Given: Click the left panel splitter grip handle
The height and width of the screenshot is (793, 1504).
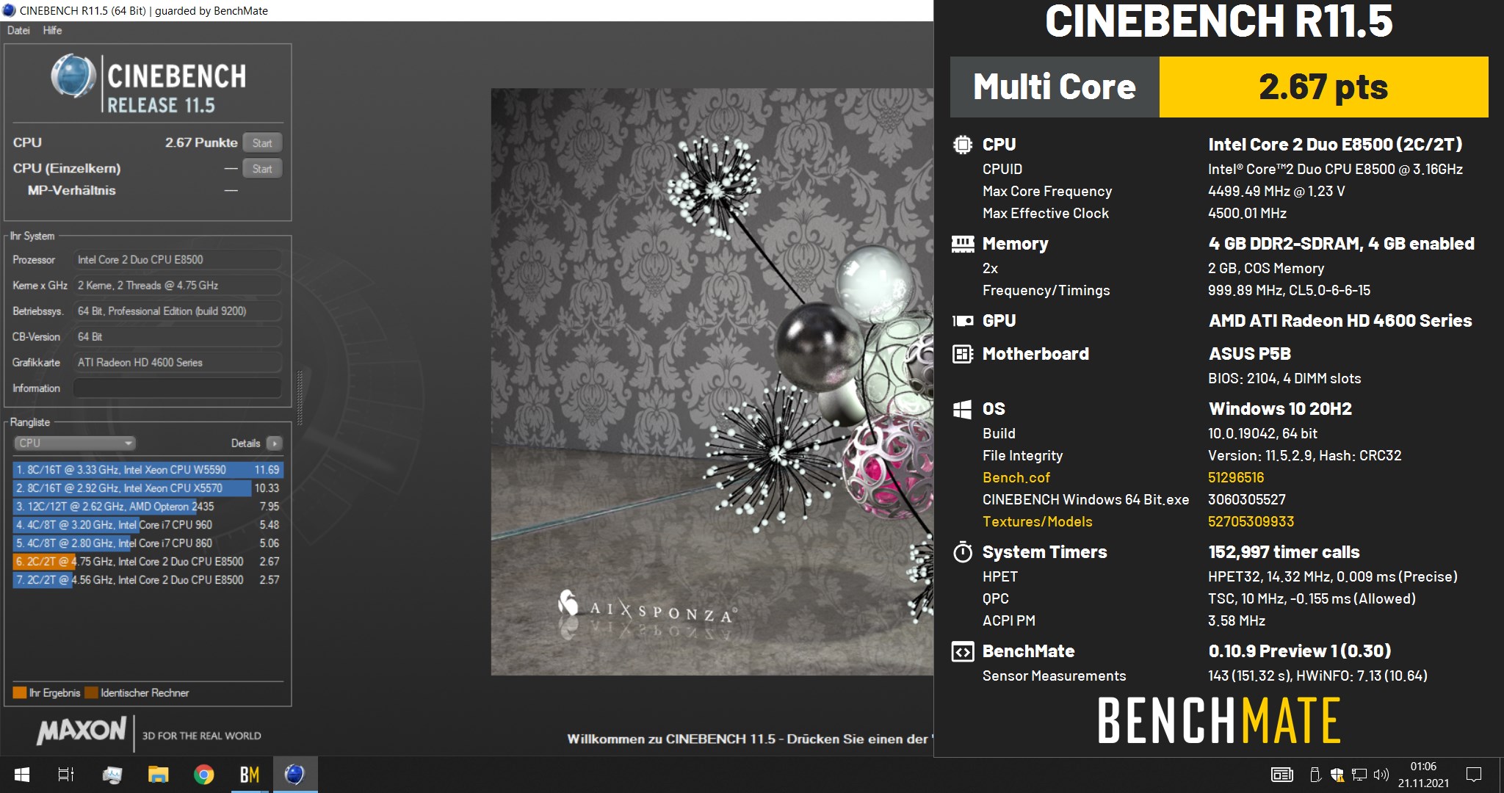Looking at the screenshot, I should click(x=299, y=396).
